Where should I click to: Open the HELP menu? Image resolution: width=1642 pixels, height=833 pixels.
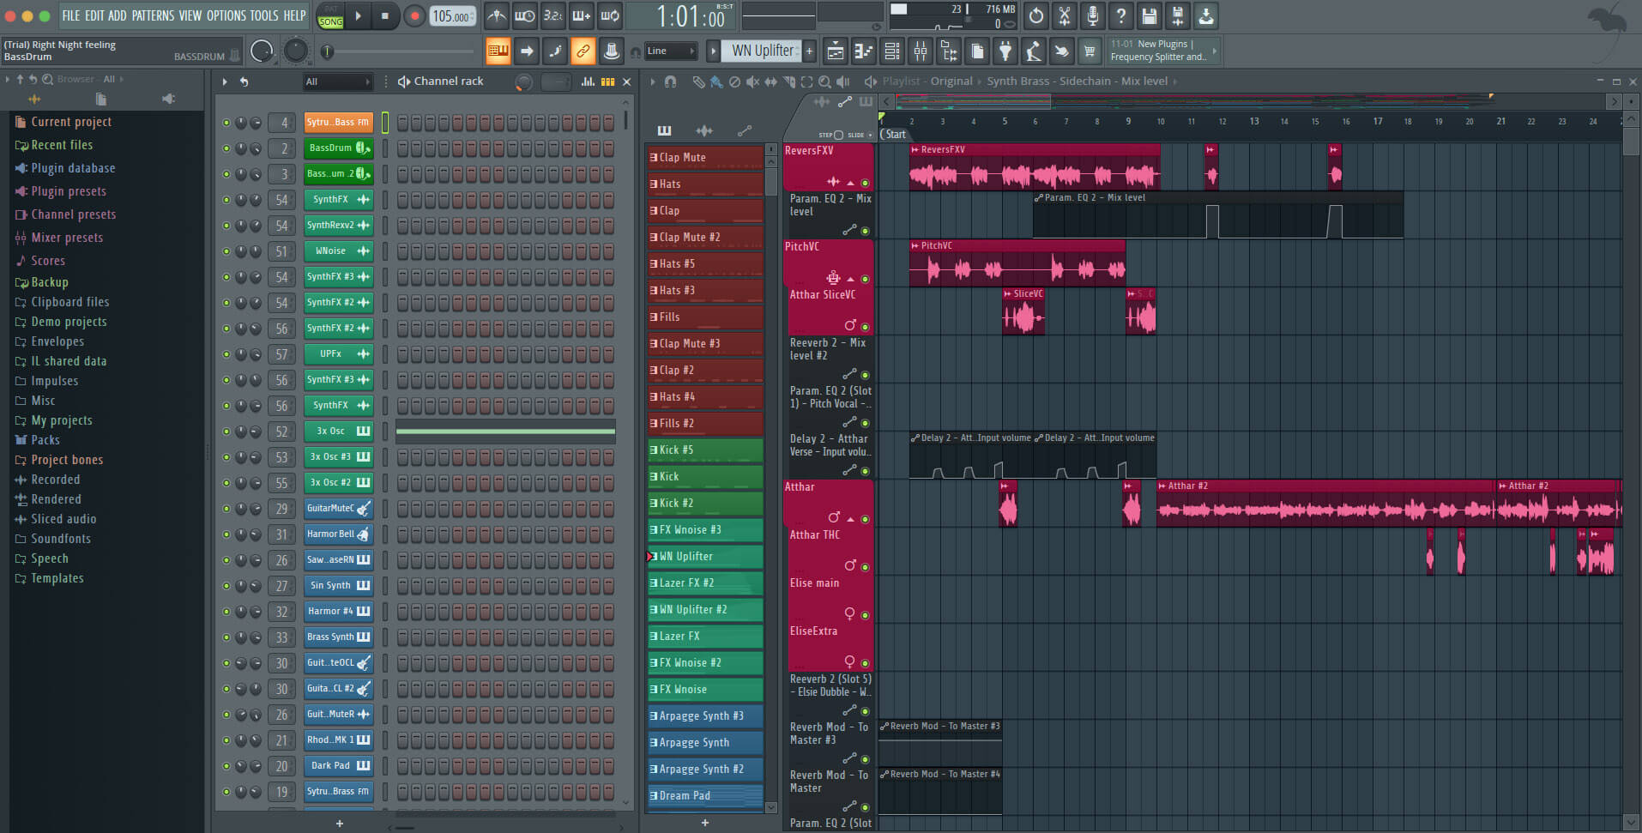pyautogui.click(x=294, y=15)
